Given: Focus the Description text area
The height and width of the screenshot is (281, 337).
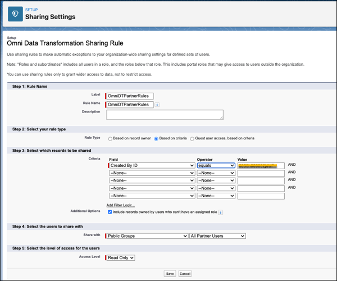Looking at the screenshot, I should tap(165, 115).
